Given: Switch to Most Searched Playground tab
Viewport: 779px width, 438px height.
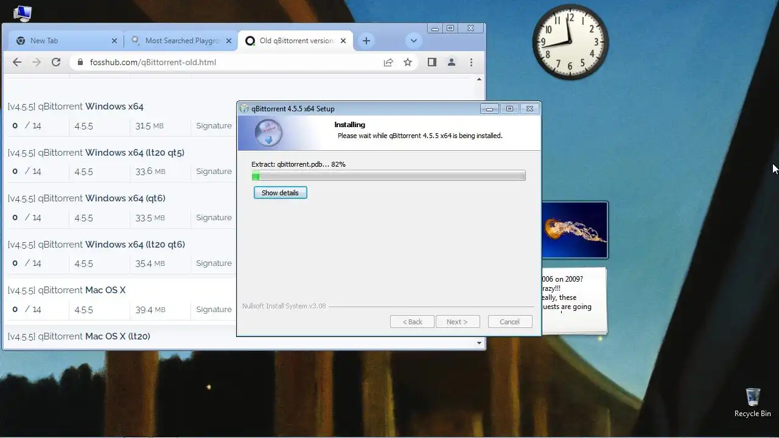Looking at the screenshot, I should click(181, 41).
